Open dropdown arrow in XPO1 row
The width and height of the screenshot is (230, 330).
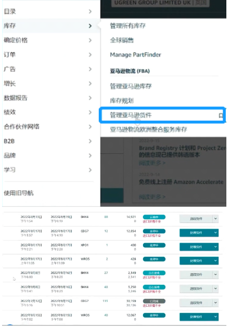click(x=215, y=247)
